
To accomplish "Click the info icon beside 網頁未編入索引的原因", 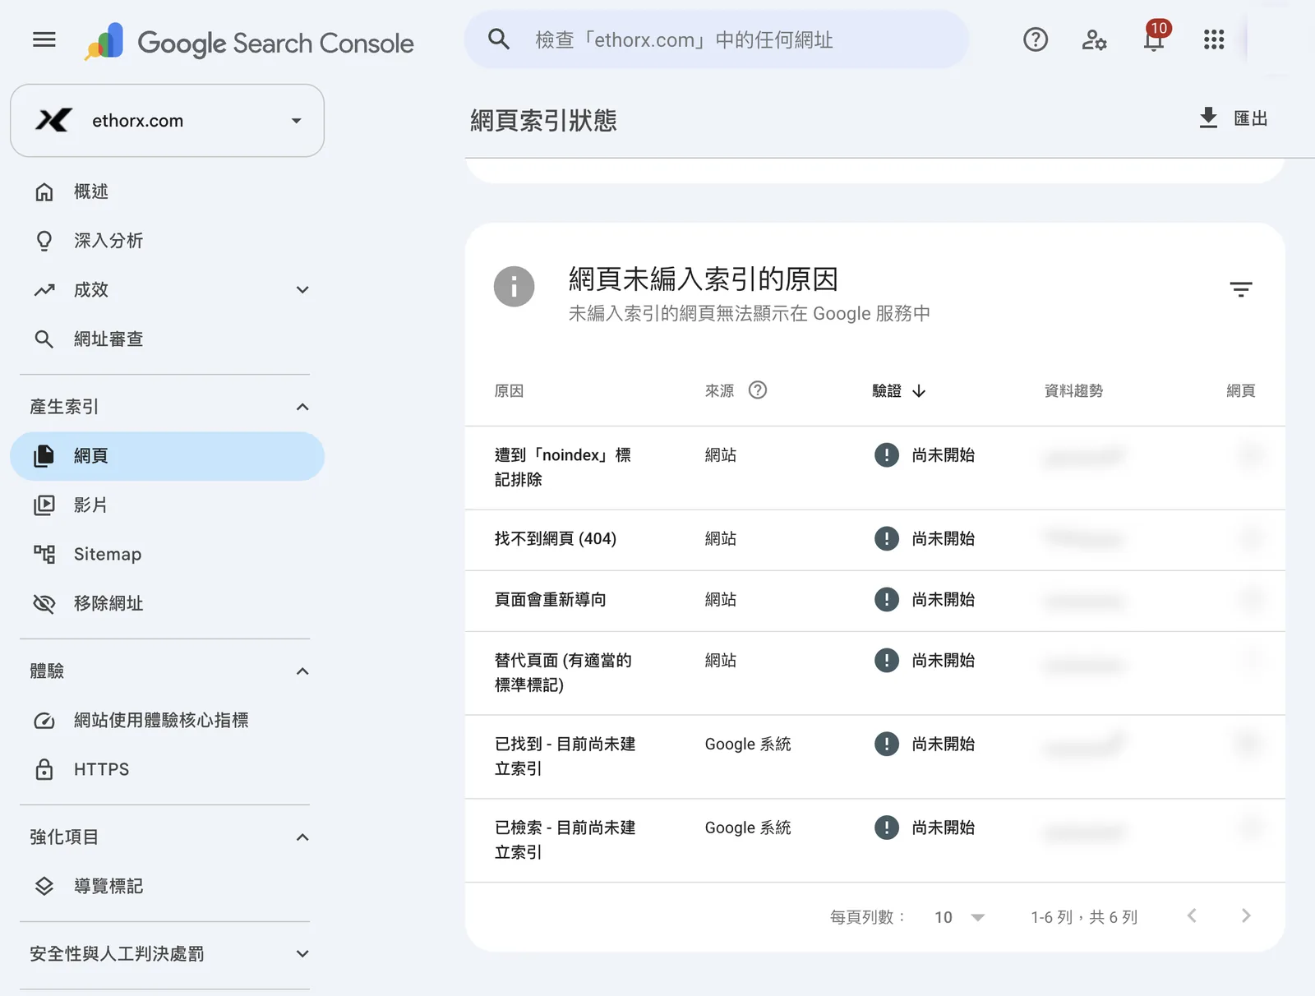I will (514, 286).
